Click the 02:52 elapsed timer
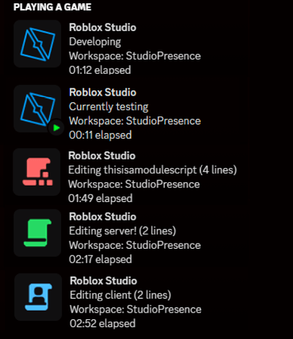293x339 pixels. point(102,323)
